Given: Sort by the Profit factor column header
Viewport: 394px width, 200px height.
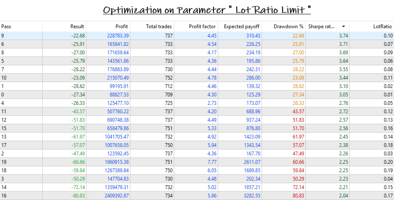Looking at the screenshot, I should (196, 27).
